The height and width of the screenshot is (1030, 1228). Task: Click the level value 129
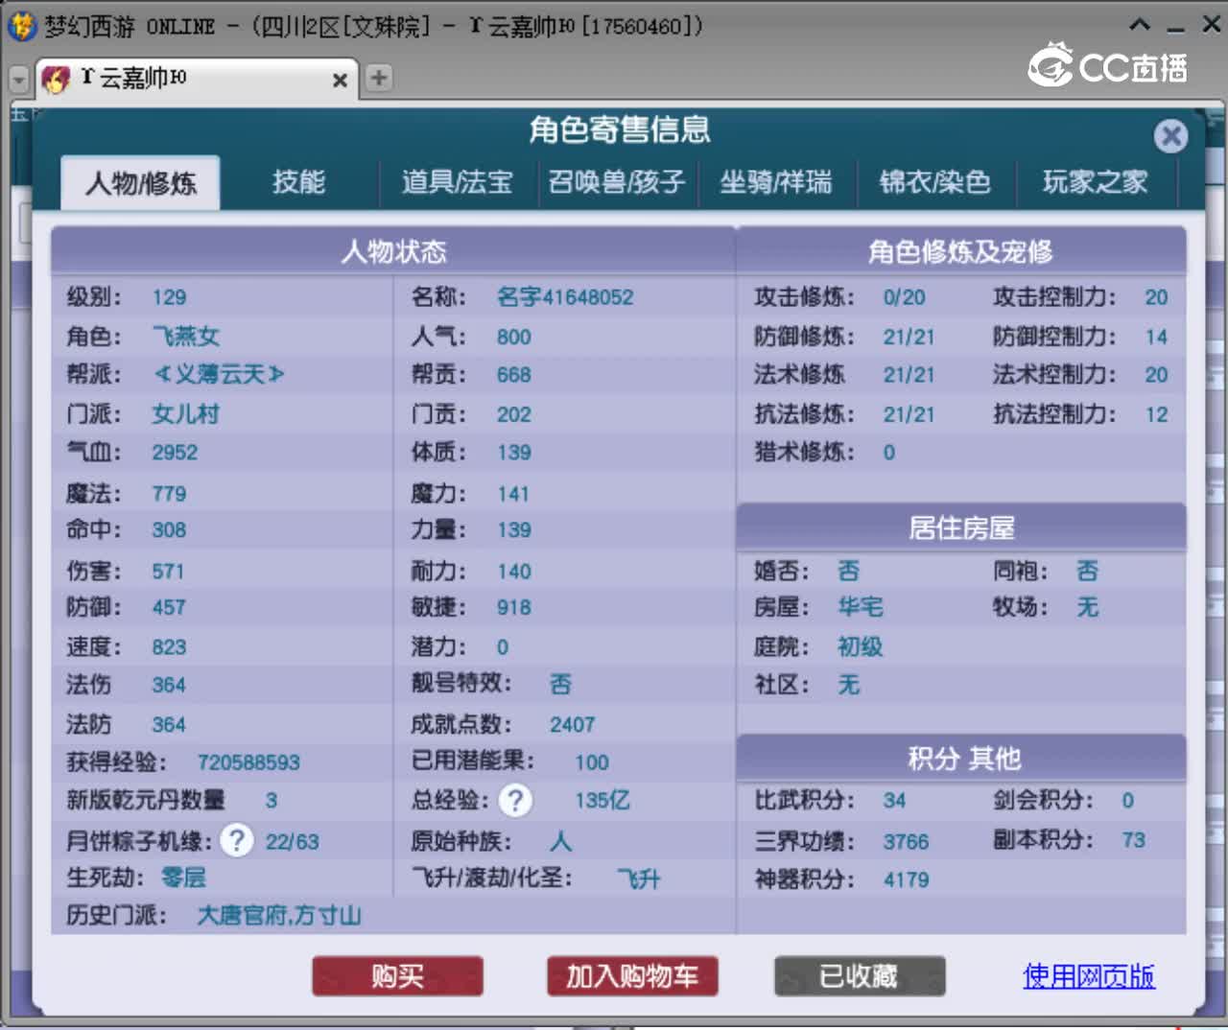click(169, 297)
